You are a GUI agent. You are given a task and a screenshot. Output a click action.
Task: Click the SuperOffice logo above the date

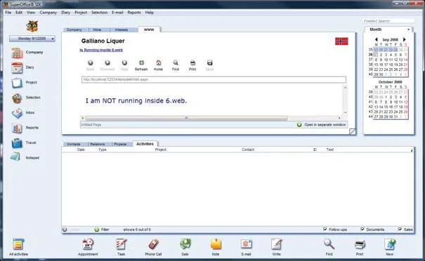coord(32,26)
